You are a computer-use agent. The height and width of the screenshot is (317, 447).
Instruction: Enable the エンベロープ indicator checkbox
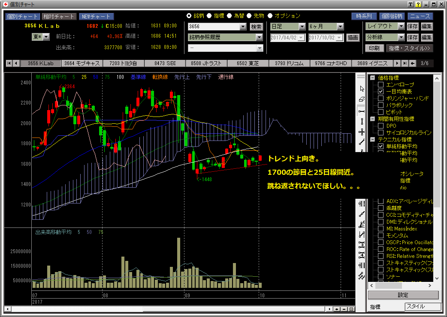pyautogui.click(x=381, y=85)
